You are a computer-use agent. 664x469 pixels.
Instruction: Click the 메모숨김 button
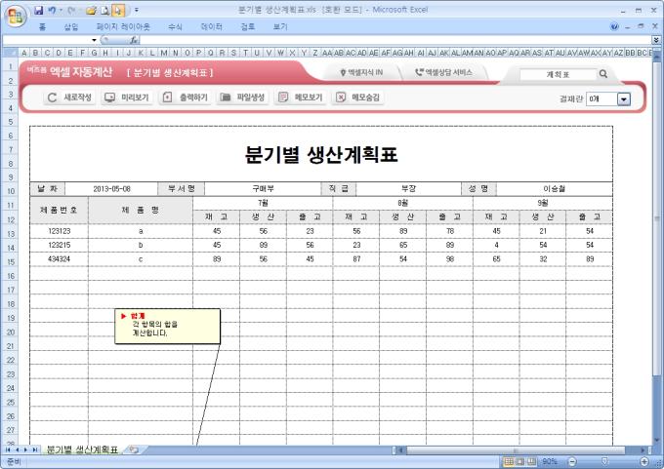tap(357, 98)
